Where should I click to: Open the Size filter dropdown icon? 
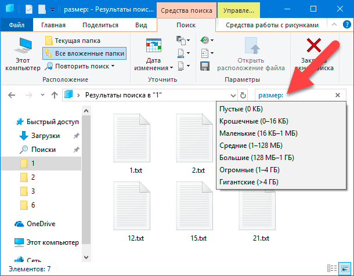tap(183, 53)
